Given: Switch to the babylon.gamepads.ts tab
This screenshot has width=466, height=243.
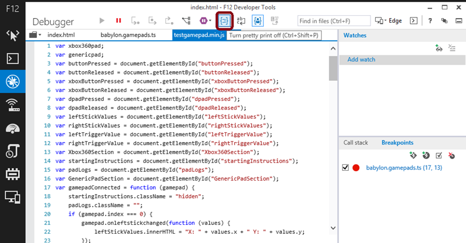Looking at the screenshot, I should [x=128, y=35].
